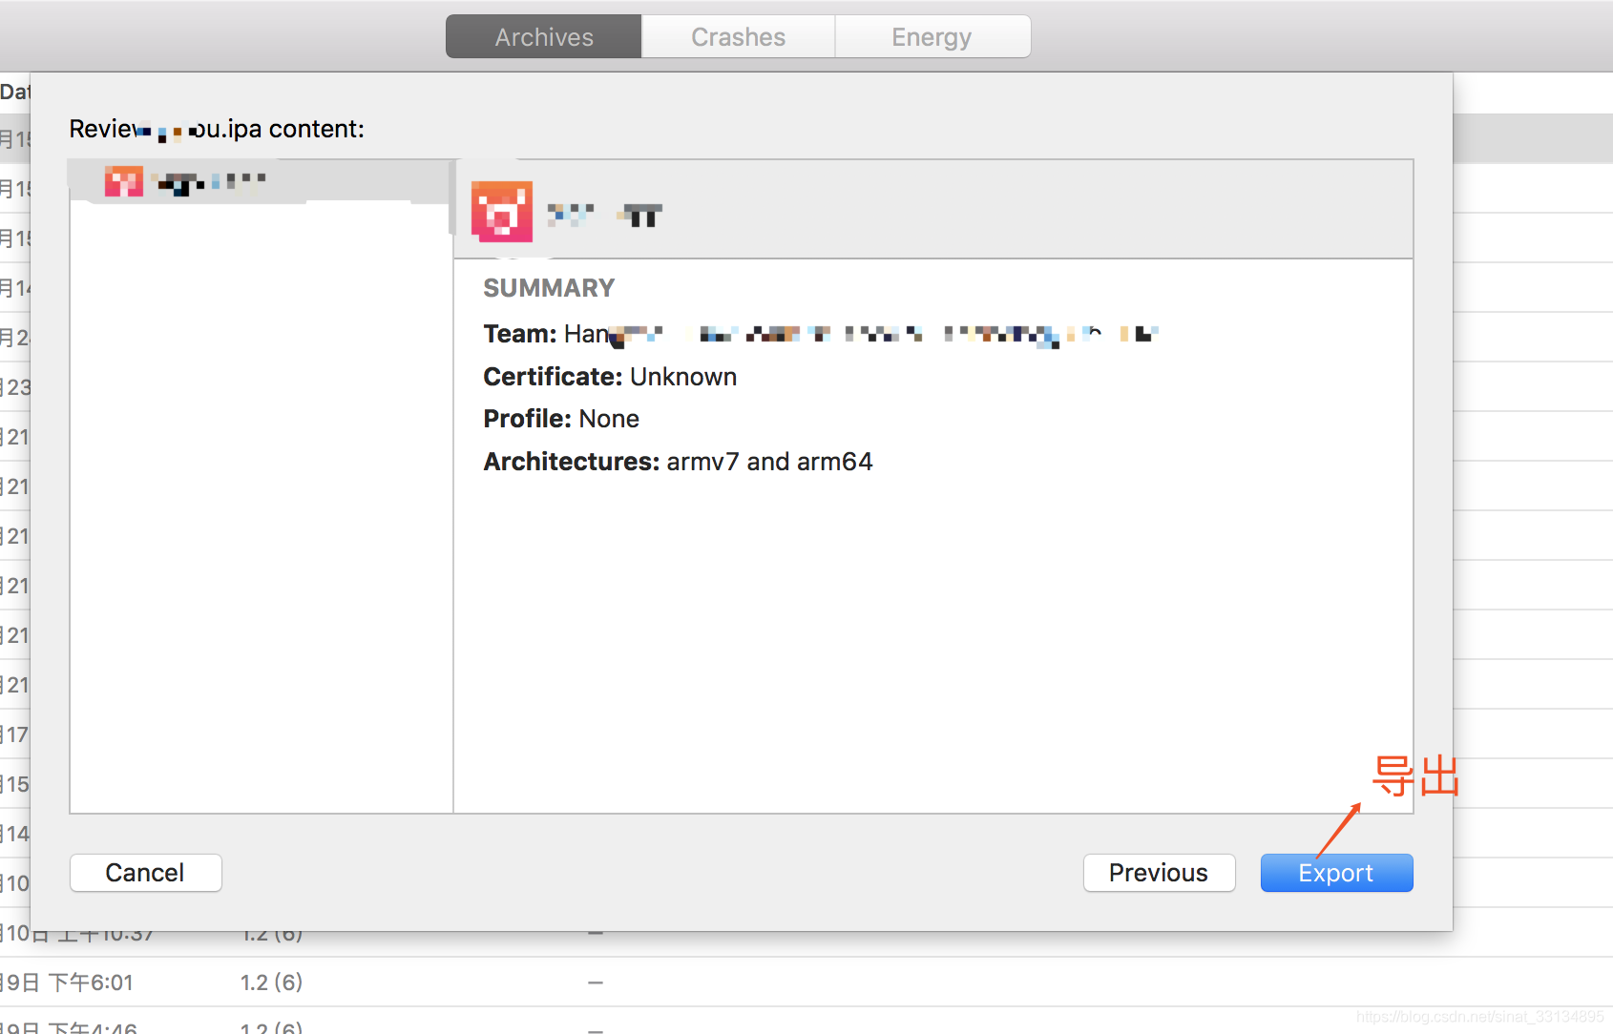Open the Energy tab
Viewport: 1613px width, 1034px height.
click(932, 36)
